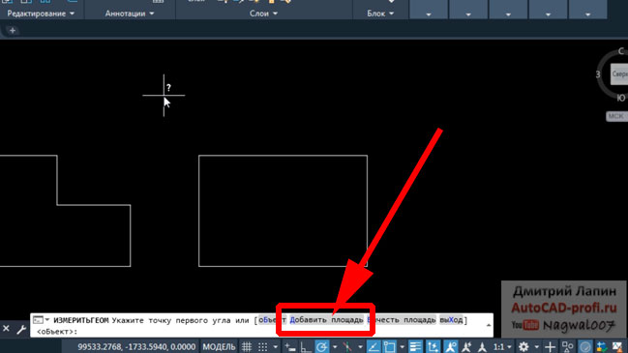Toggle the grid display in status bar
Viewport: 628px width, 353px height.
tap(247, 346)
